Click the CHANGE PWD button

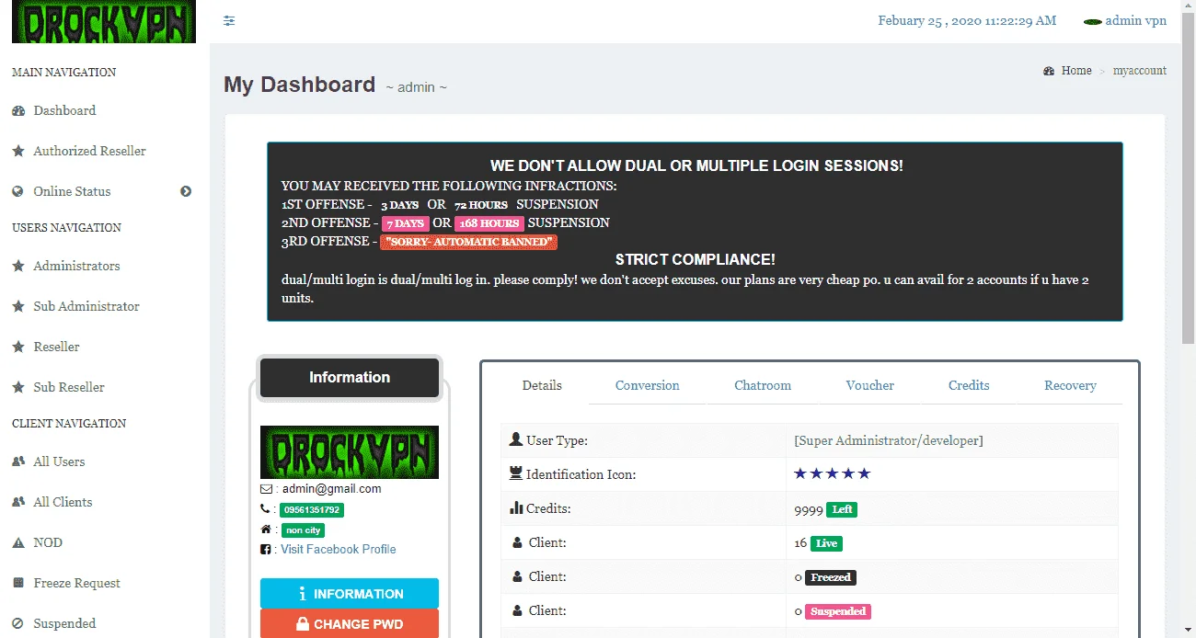350,624
